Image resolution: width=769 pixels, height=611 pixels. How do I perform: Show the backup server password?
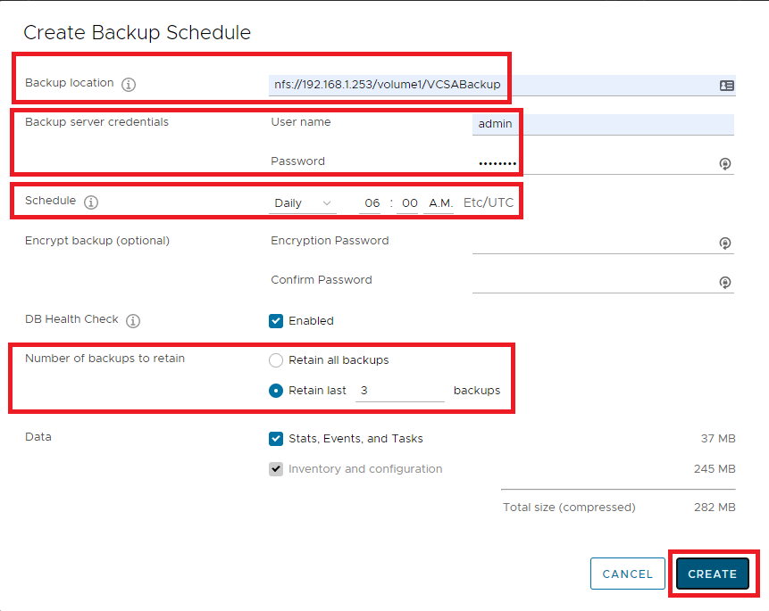pos(725,163)
